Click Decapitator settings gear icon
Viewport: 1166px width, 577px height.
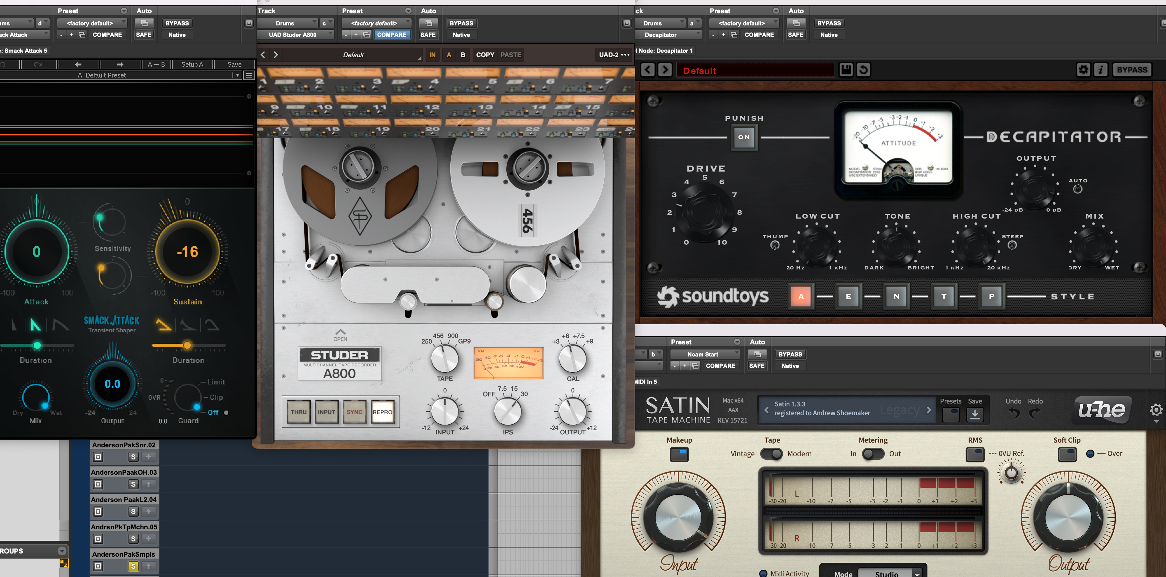pyautogui.click(x=1083, y=70)
